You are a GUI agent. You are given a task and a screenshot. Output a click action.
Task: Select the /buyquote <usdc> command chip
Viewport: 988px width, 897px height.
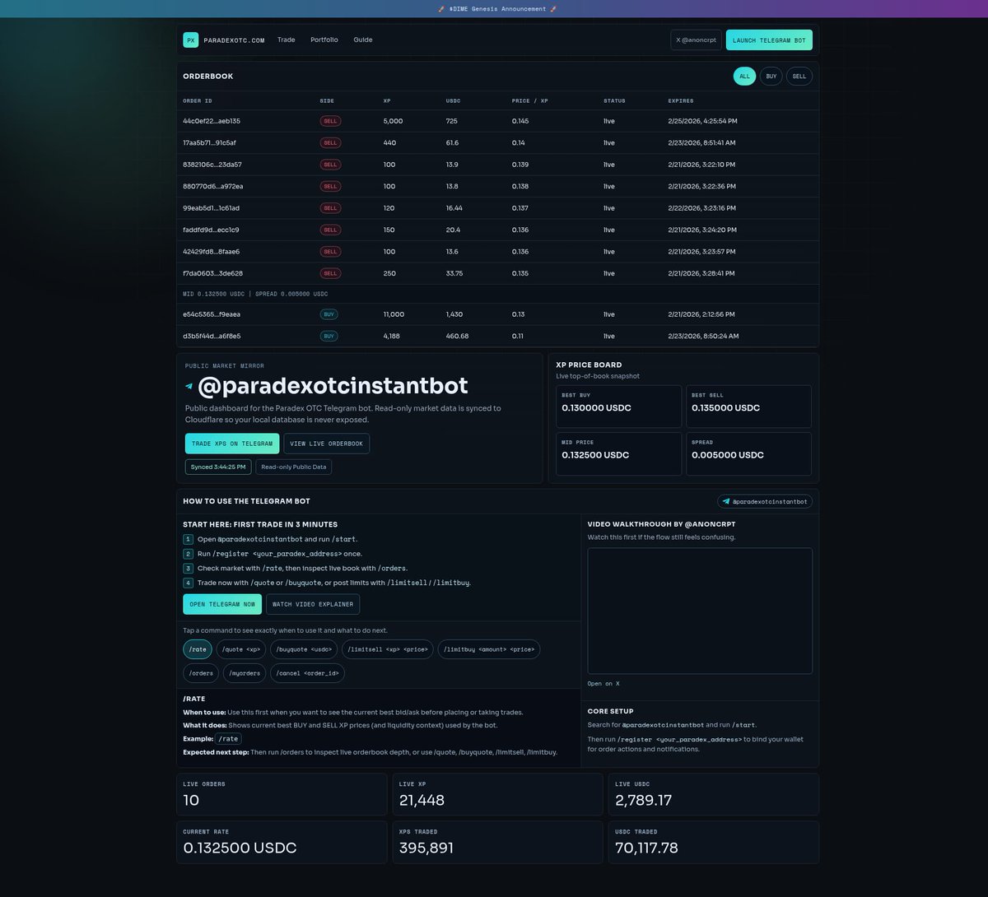304,649
